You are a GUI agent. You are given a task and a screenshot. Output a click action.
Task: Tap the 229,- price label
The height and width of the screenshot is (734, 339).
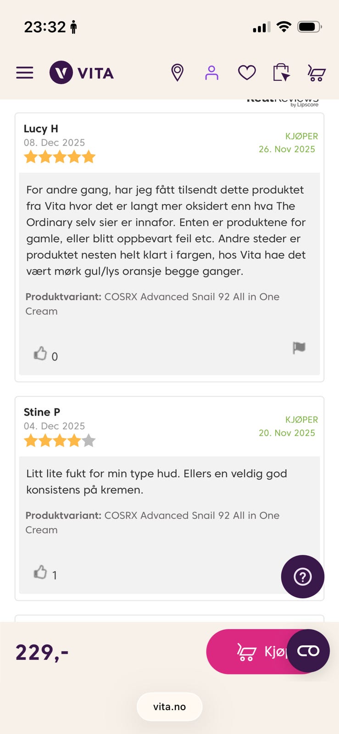pyautogui.click(x=42, y=652)
